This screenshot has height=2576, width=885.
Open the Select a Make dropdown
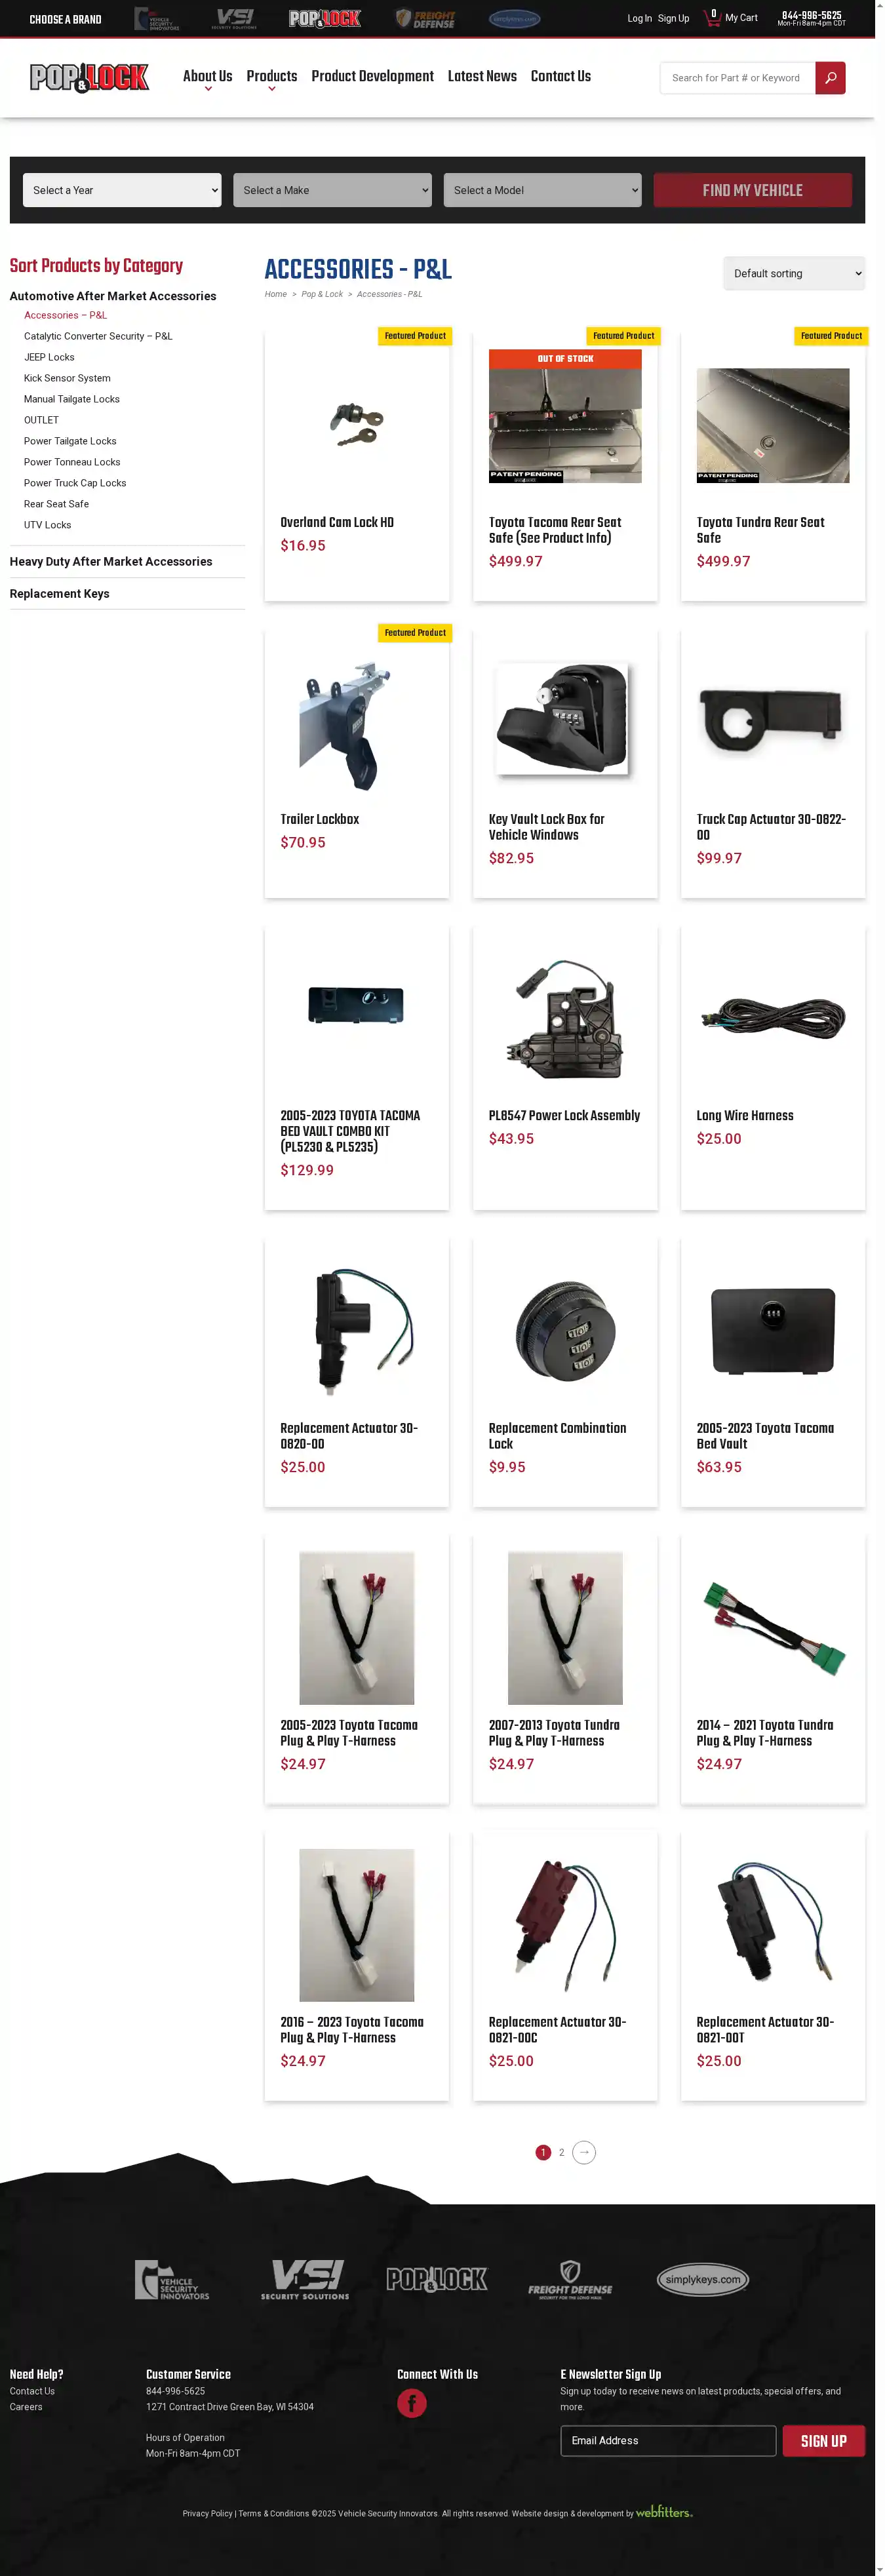332,190
